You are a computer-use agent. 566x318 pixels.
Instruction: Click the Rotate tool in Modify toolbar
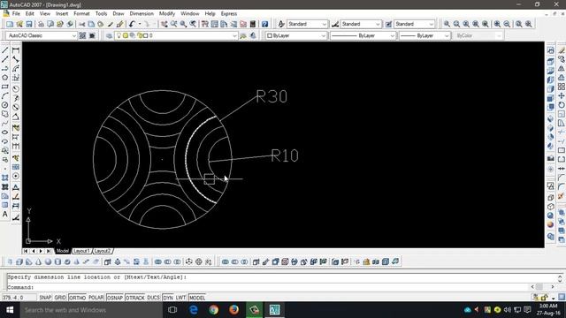click(x=562, y=104)
